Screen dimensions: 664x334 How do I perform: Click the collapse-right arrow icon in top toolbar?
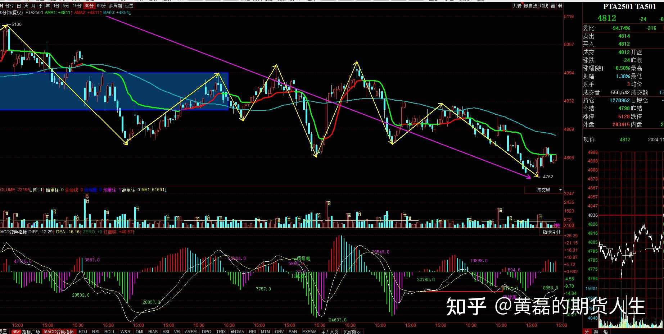(560, 6)
